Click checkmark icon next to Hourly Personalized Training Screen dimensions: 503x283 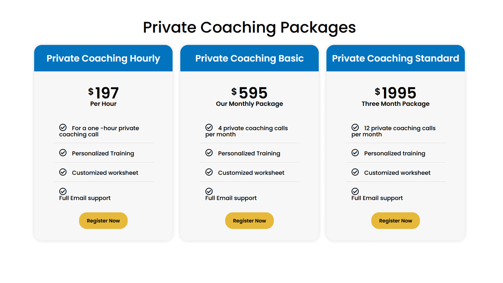pos(63,153)
